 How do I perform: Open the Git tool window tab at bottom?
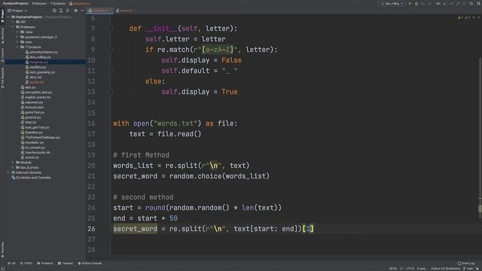[x=12, y=263]
